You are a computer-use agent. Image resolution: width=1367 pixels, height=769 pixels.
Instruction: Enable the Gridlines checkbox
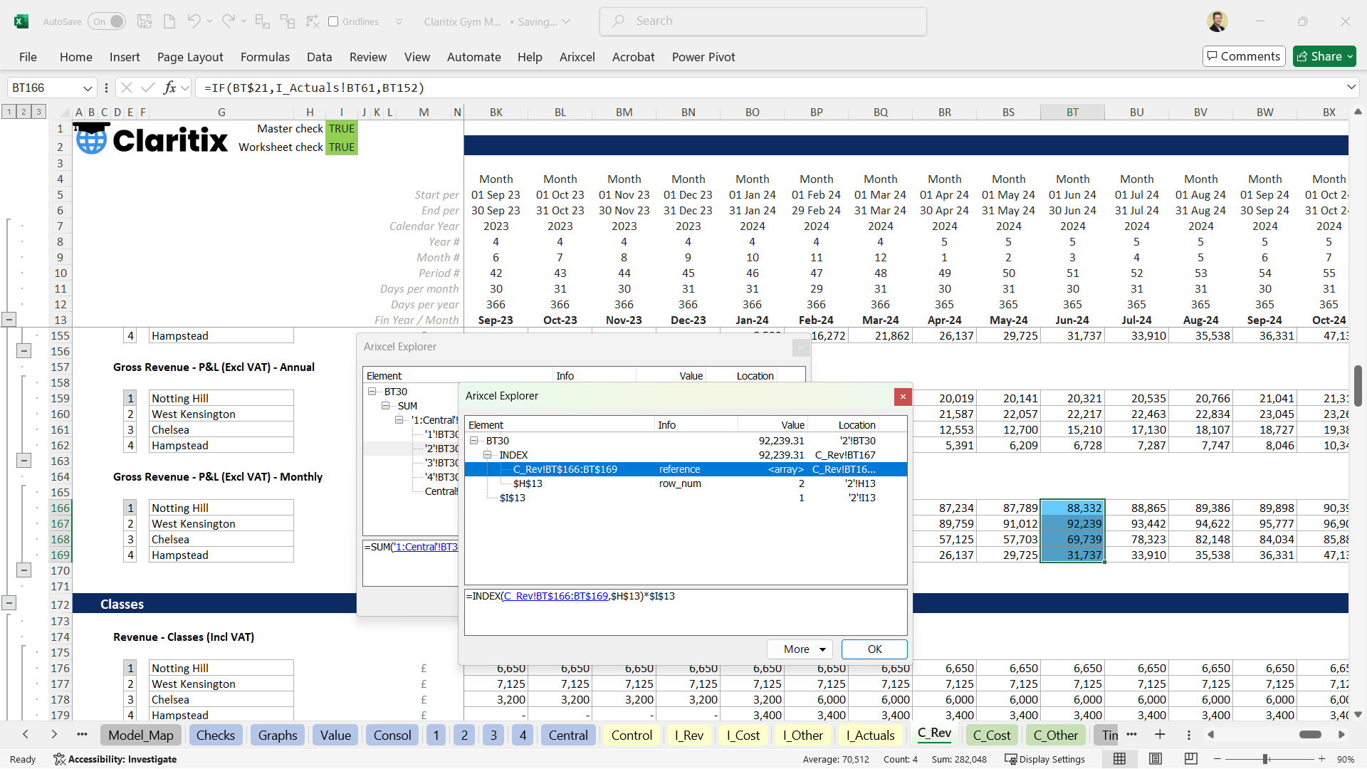tap(333, 21)
